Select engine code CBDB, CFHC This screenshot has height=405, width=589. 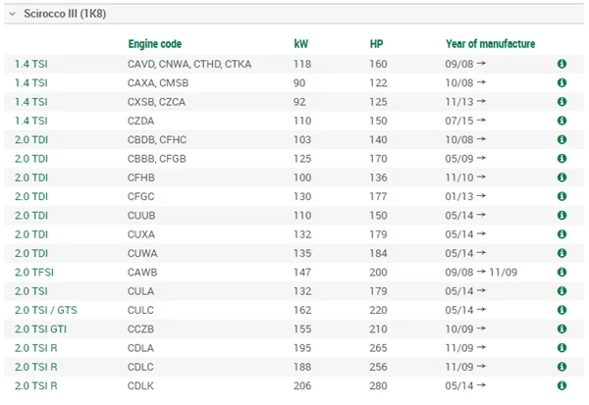157,140
